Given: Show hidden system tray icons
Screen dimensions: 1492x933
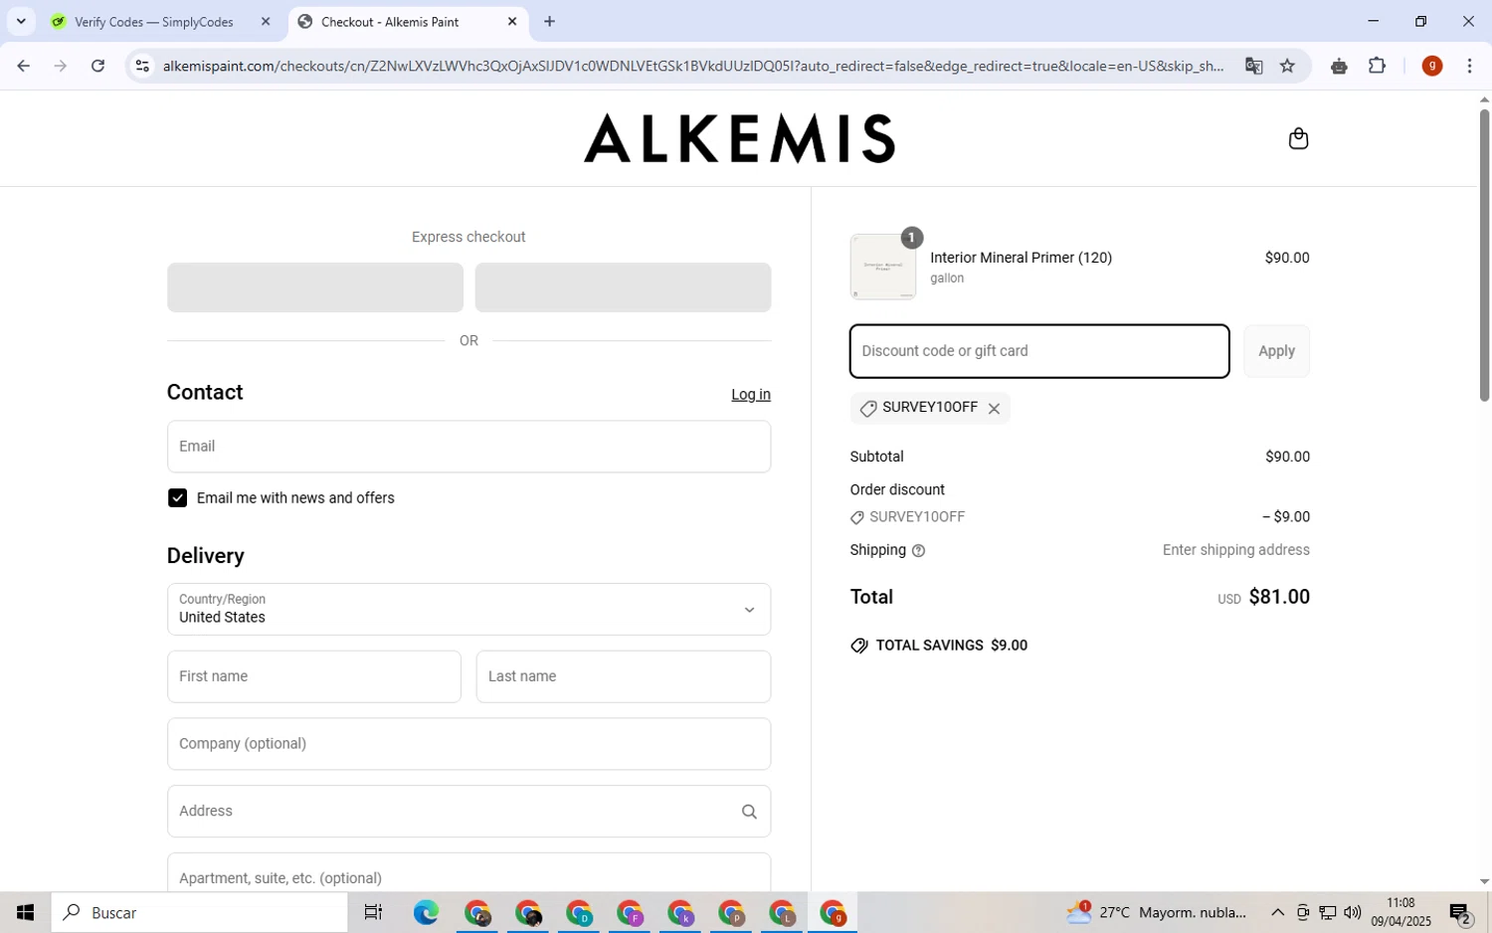Looking at the screenshot, I should (x=1277, y=912).
